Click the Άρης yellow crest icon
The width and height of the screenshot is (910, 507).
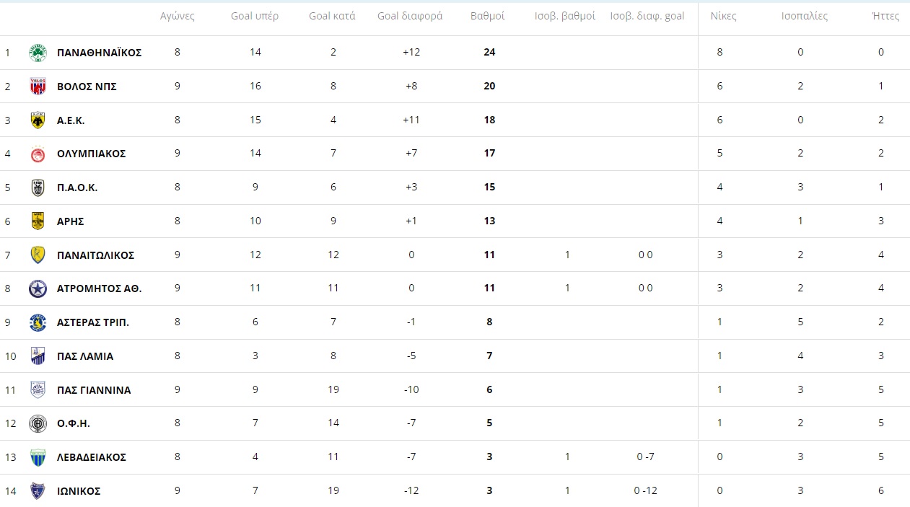(x=38, y=221)
